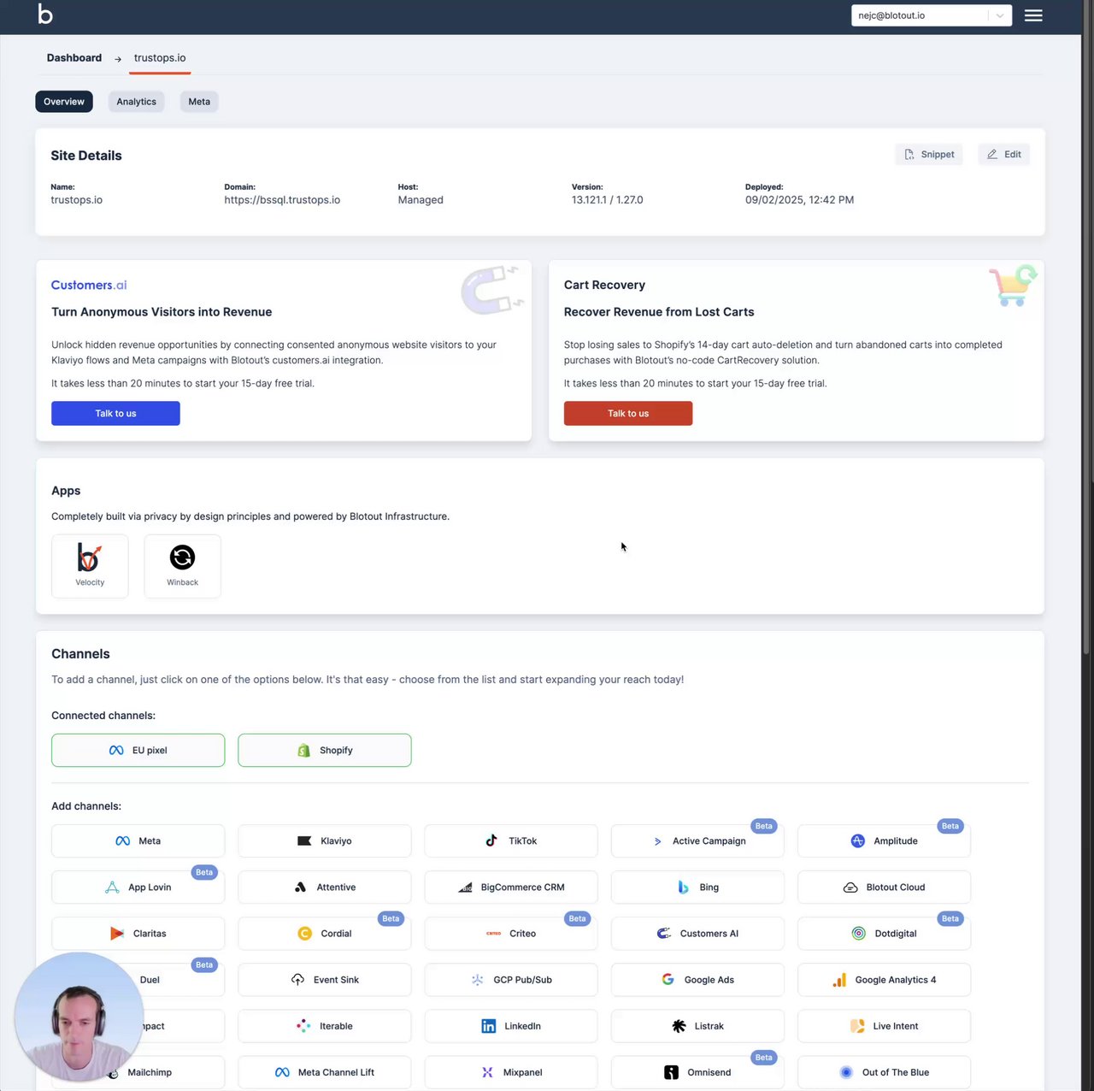This screenshot has width=1094, height=1091.
Task: Click the version text 1.3.121.1 / 1.27.0
Action: pyautogui.click(x=607, y=200)
